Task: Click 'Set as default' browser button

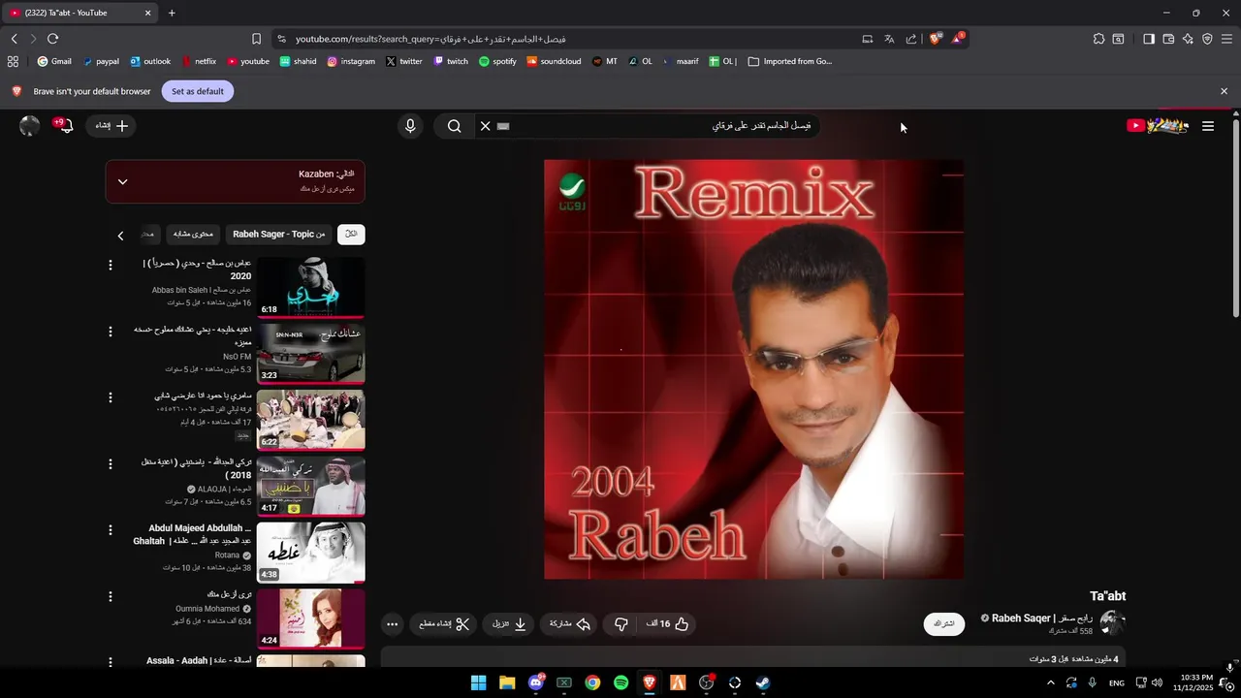Action: pos(198,91)
